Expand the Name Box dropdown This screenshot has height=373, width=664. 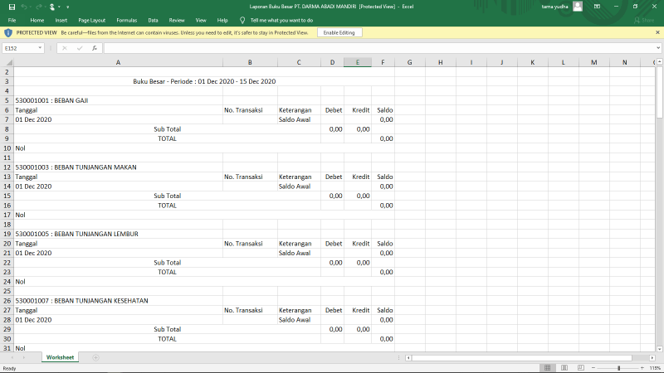point(40,48)
